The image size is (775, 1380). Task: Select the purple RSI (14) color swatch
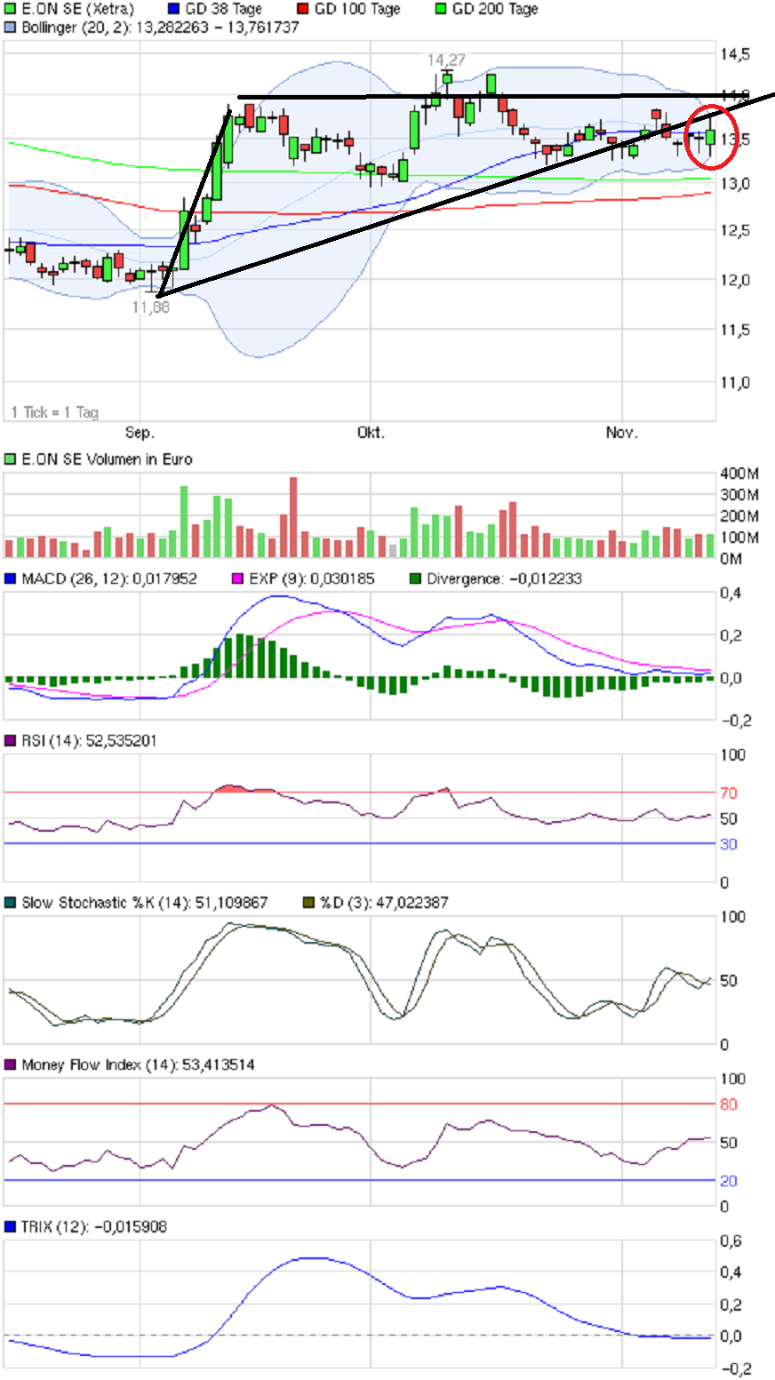pyautogui.click(x=10, y=740)
